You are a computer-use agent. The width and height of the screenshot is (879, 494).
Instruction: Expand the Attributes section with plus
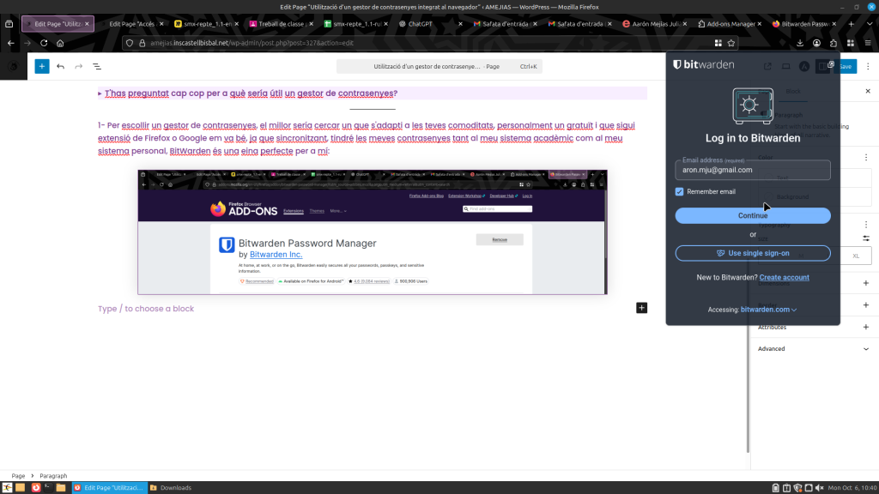tap(865, 327)
